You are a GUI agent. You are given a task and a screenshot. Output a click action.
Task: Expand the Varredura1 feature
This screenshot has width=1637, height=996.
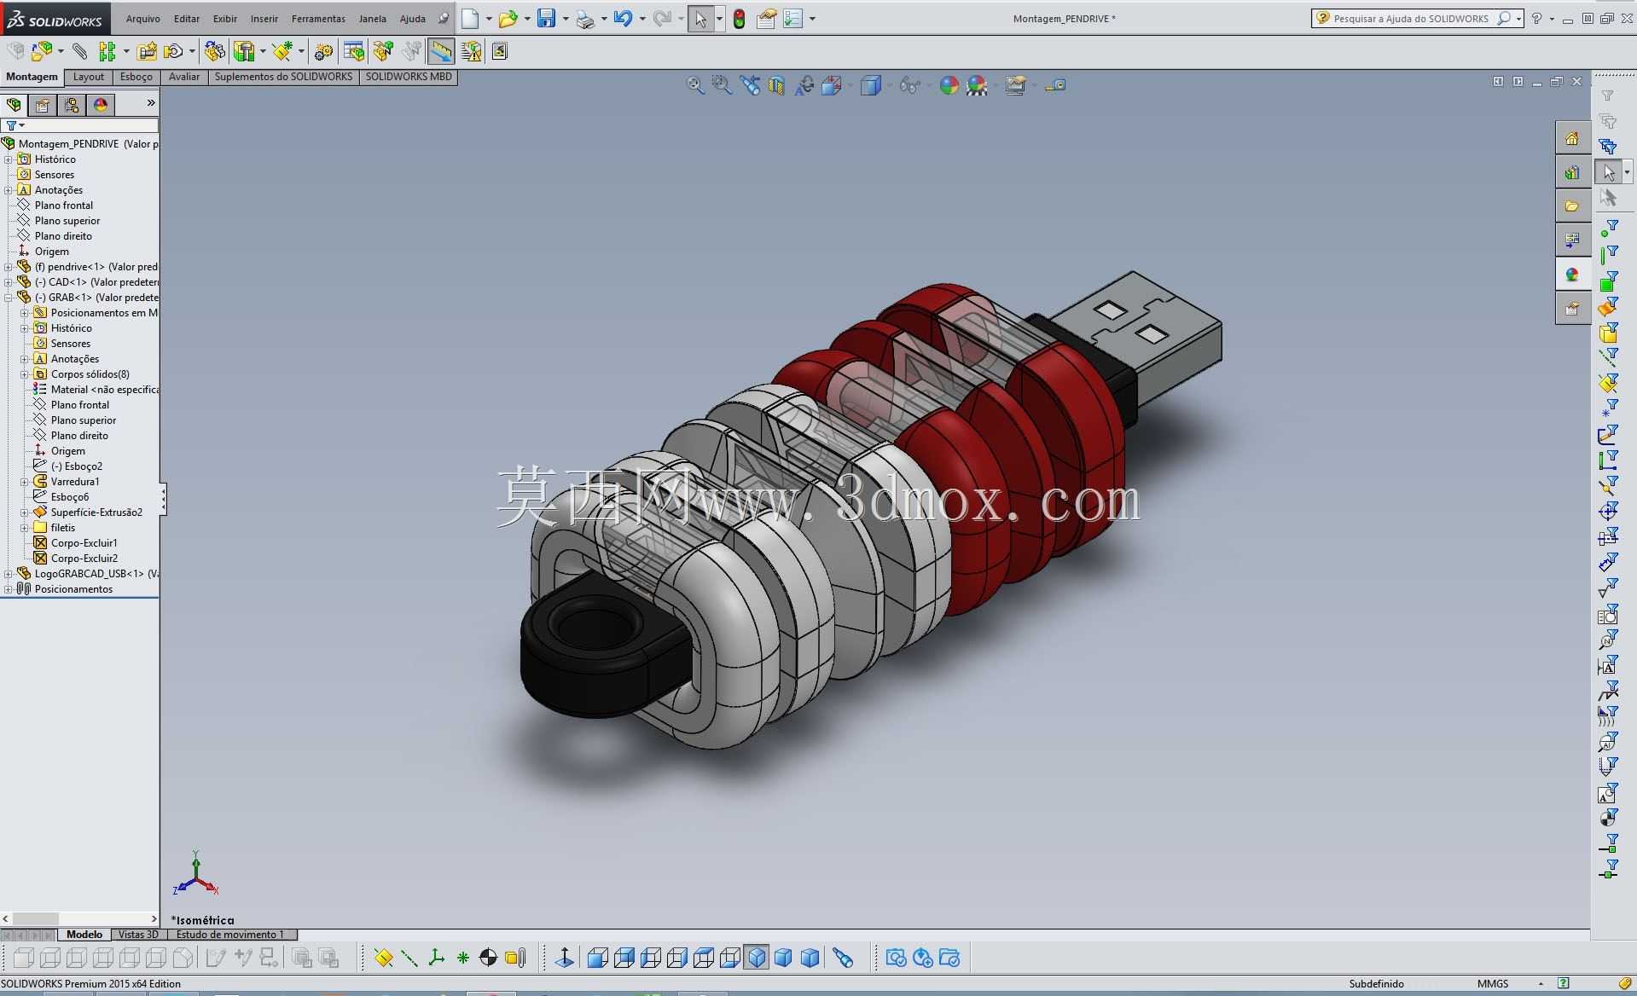tap(25, 482)
